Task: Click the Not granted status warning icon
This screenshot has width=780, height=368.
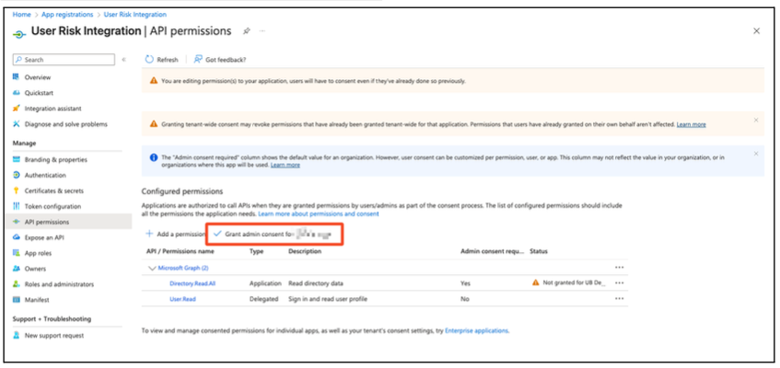Action: (535, 282)
